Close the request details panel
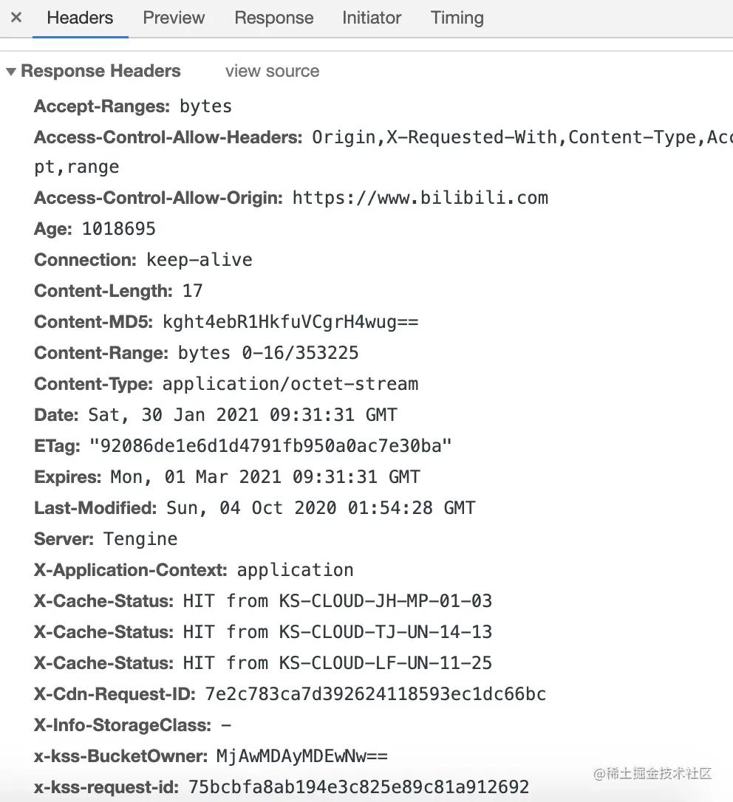733x802 pixels. pos(16,18)
